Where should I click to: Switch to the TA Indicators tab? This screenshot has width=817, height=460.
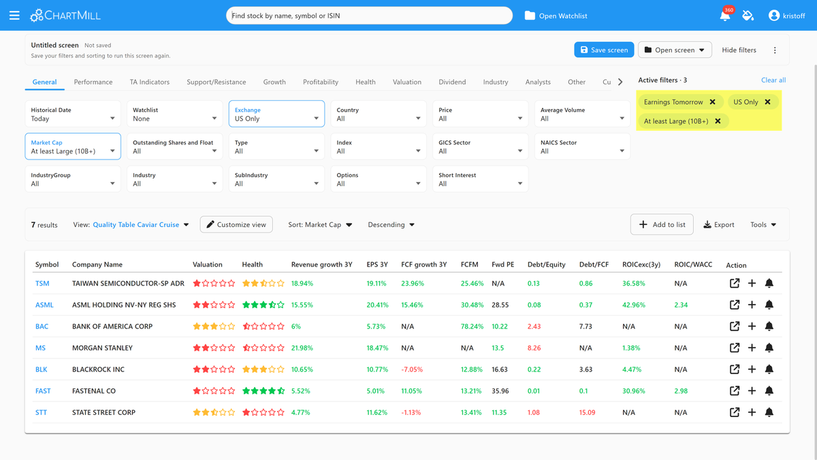click(x=150, y=82)
